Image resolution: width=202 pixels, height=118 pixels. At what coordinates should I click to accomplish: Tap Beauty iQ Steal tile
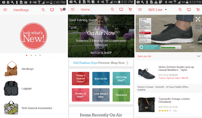coord(81,95)
